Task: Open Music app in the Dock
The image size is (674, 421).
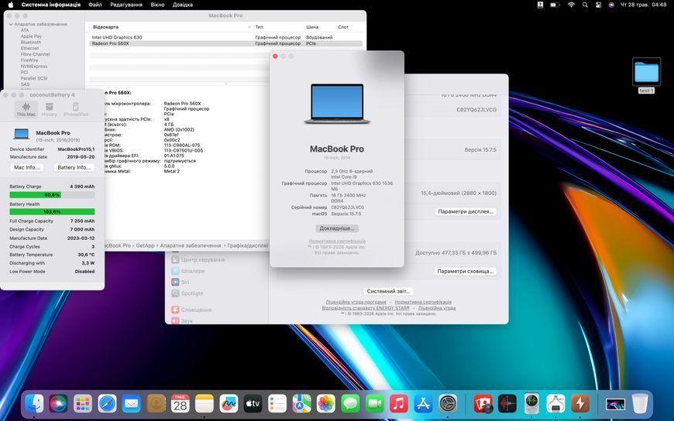Action: [x=399, y=404]
